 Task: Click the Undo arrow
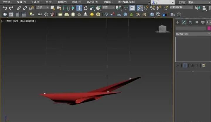pos(5,8)
